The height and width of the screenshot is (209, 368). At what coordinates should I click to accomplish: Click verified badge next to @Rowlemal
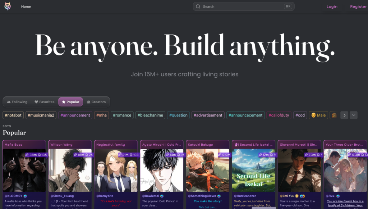pyautogui.click(x=162, y=196)
